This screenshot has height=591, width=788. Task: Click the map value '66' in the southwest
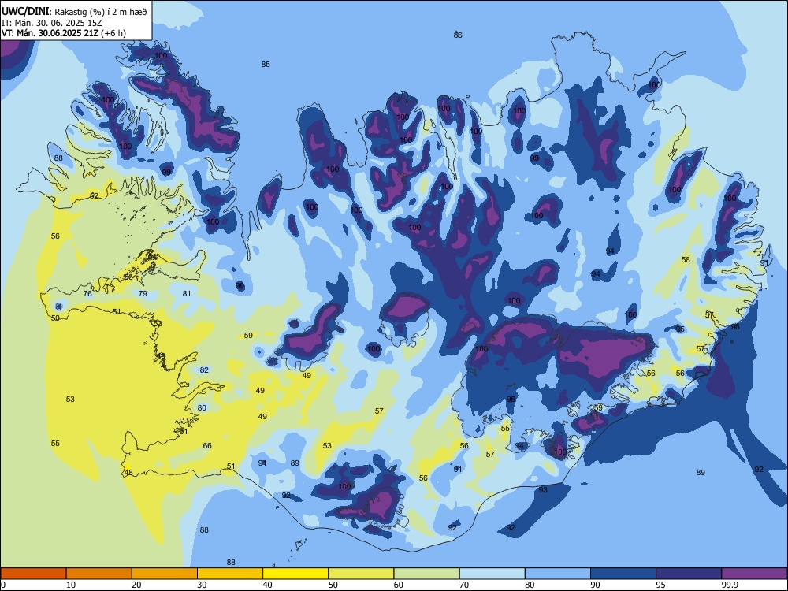207,446
